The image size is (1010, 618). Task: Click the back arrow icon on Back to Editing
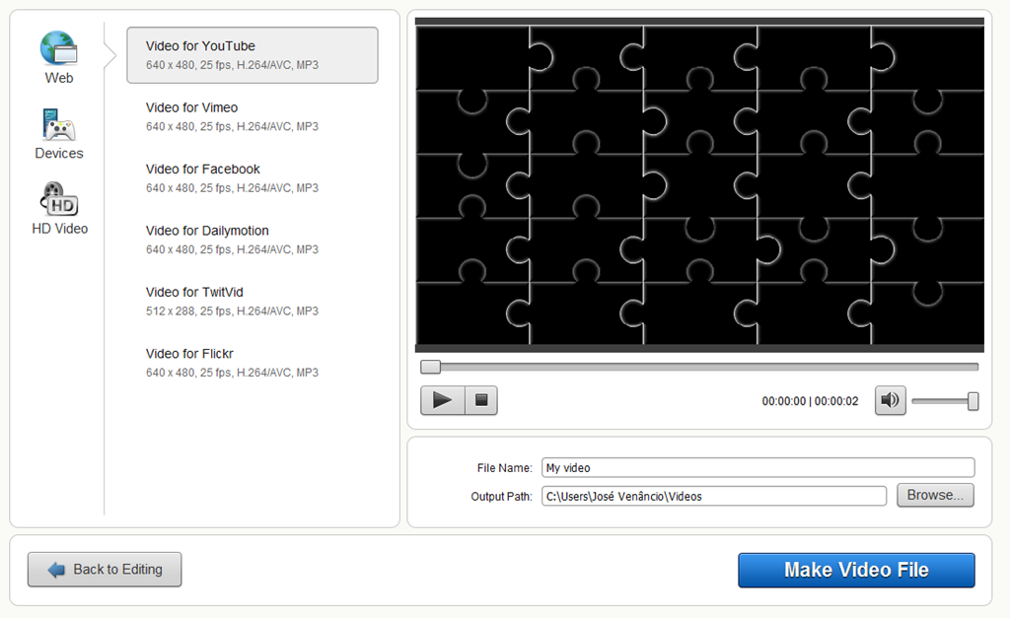[54, 569]
